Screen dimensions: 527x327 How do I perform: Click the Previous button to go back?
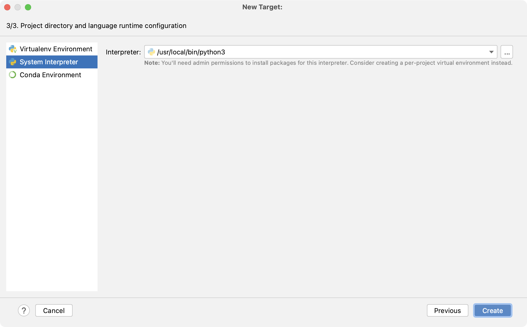pos(447,311)
